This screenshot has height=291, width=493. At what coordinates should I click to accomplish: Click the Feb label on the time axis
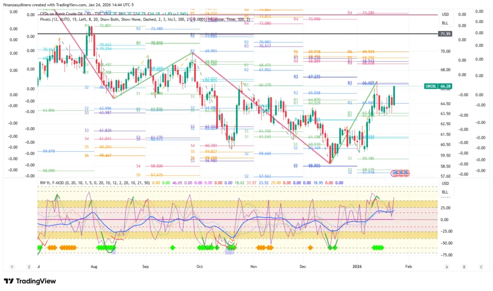tap(408, 266)
